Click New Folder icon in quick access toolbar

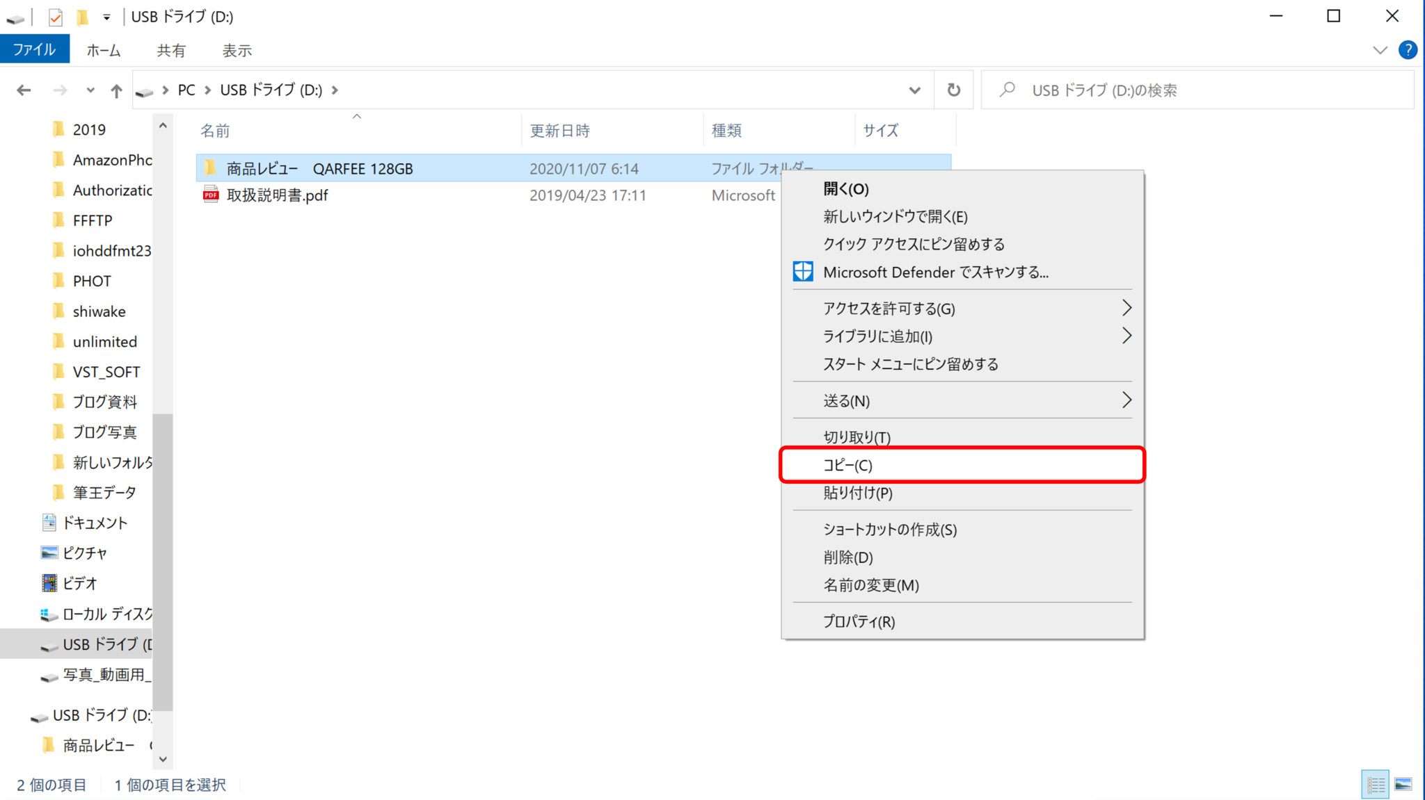tap(82, 17)
